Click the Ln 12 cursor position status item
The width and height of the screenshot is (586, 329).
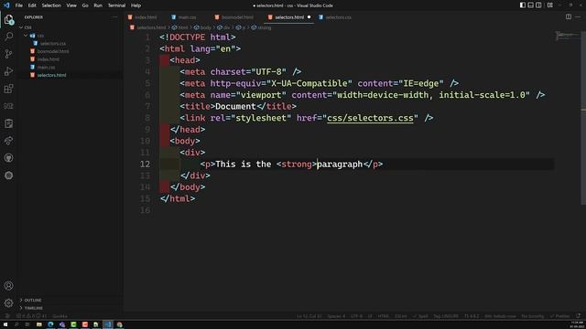[x=309, y=316]
